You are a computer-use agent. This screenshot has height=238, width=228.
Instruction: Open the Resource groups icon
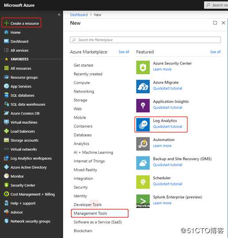[6, 77]
